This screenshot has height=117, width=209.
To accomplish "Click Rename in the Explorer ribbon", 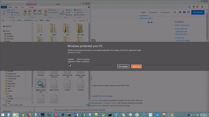I will click(x=40, y=12).
